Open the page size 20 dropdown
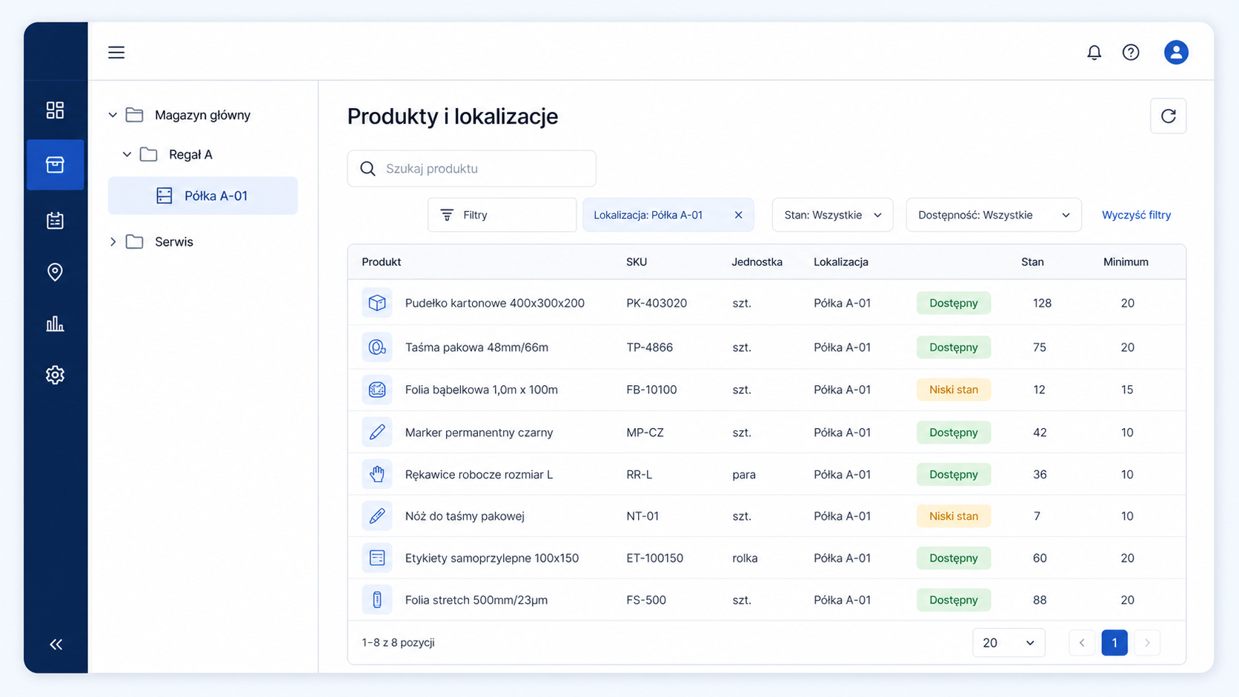The height and width of the screenshot is (697, 1239). (1009, 643)
